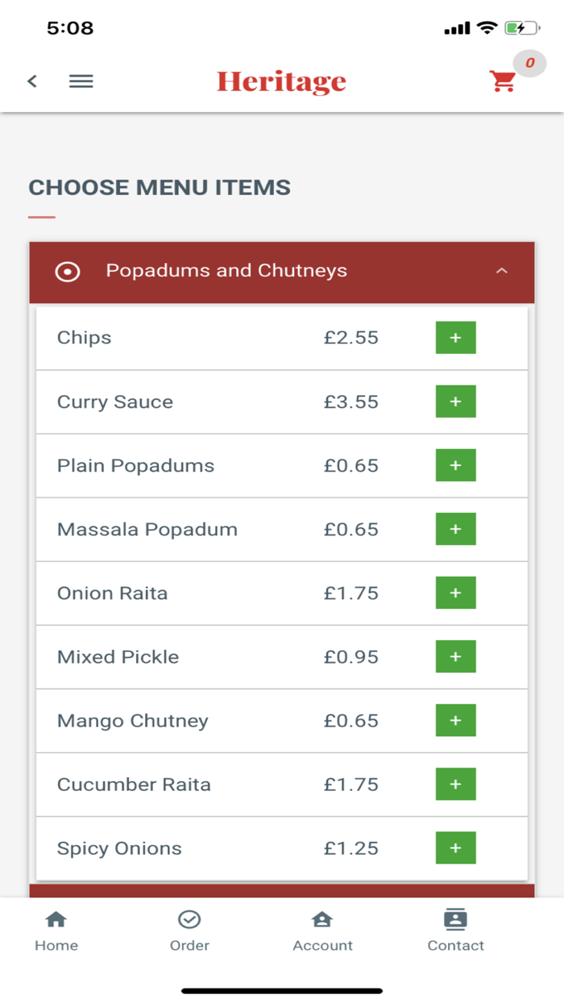Select the Popadums and Chutneys radio button
Screen dimensions: 564x1003
pos(68,272)
